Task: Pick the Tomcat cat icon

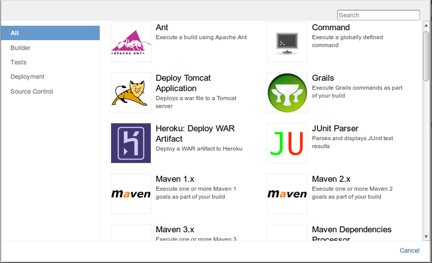Action: 131,93
